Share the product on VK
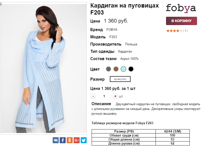The image size is (203, 149). 56,140
